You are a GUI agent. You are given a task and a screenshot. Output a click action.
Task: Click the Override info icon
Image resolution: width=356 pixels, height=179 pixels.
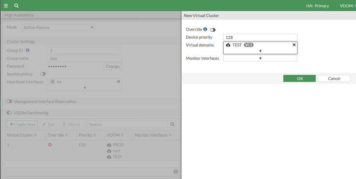[205, 29]
